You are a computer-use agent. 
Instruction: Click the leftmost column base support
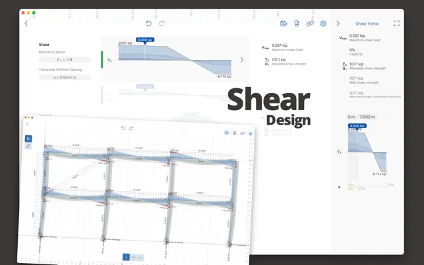click(40, 237)
